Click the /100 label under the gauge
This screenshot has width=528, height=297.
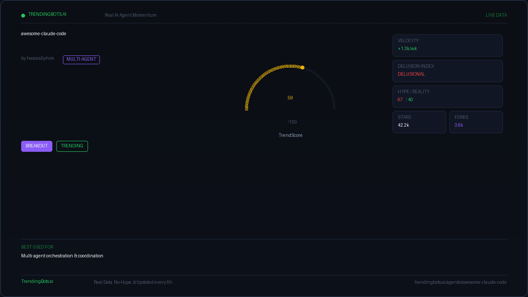click(292, 122)
